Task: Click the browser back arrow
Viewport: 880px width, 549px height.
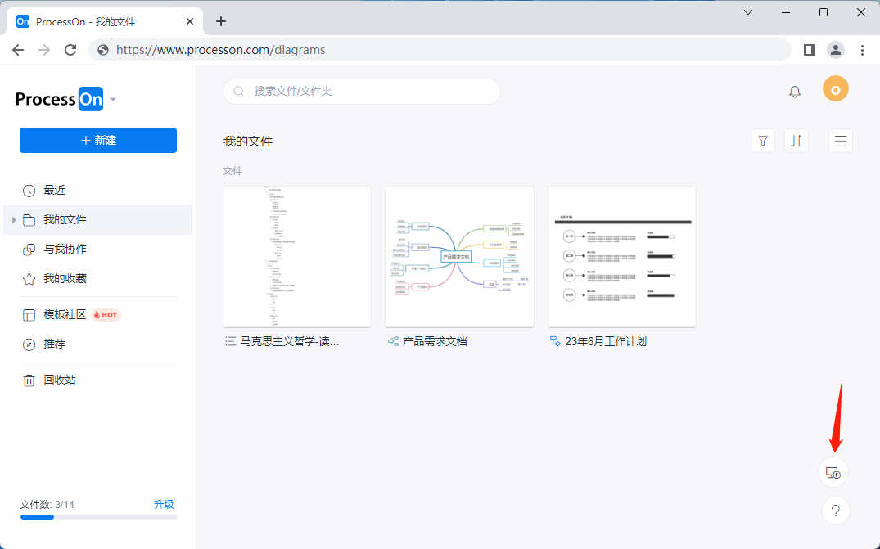Action: point(18,50)
